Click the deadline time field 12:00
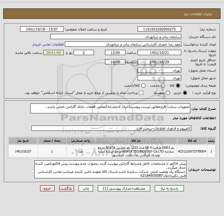The height and width of the screenshot is (216, 224). [x=115, y=52]
